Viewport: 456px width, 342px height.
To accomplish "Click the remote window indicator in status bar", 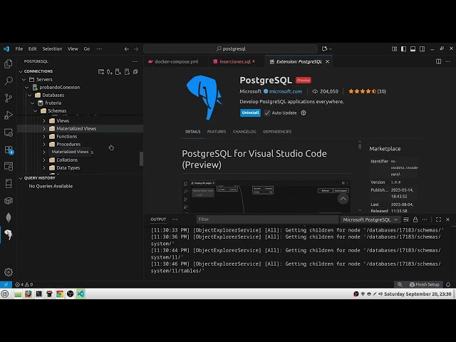I will [x=6, y=284].
